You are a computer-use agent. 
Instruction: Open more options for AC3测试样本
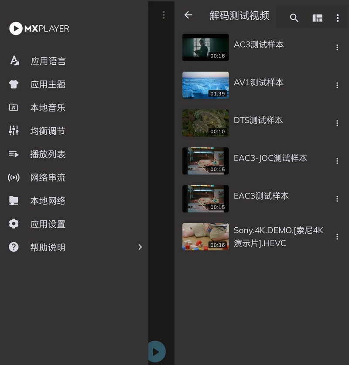coord(337,48)
